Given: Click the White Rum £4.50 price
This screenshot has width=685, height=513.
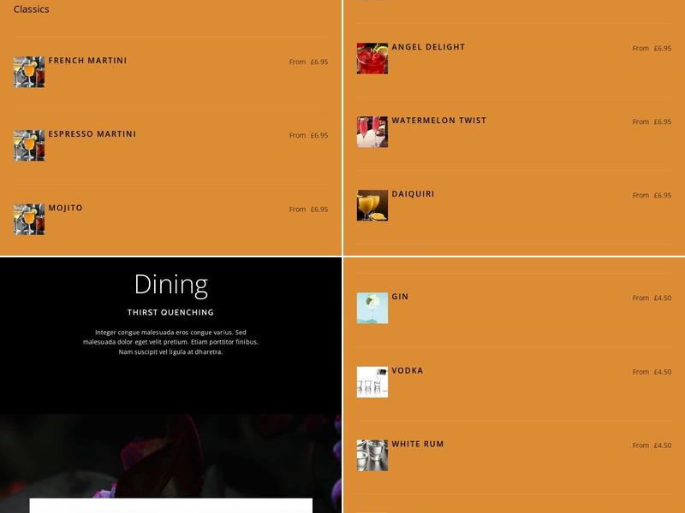Looking at the screenshot, I should [x=662, y=445].
